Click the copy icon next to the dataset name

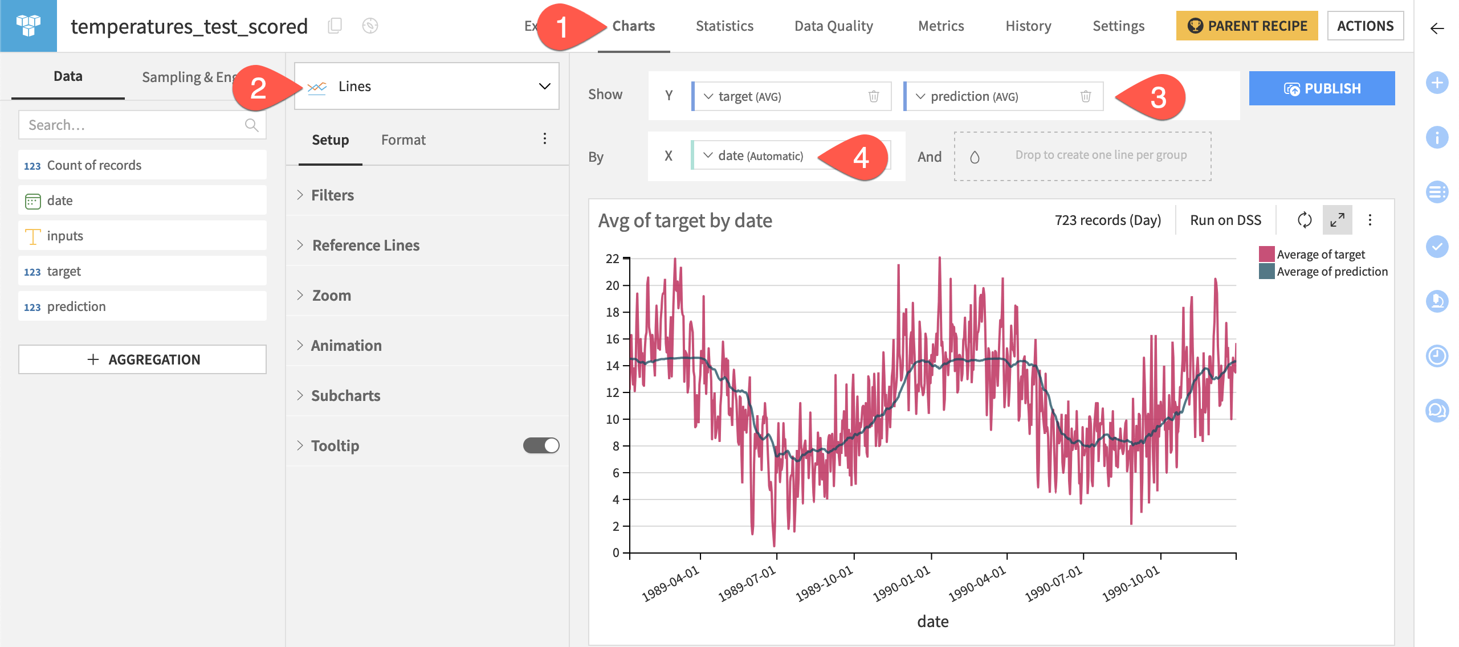pyautogui.click(x=336, y=26)
